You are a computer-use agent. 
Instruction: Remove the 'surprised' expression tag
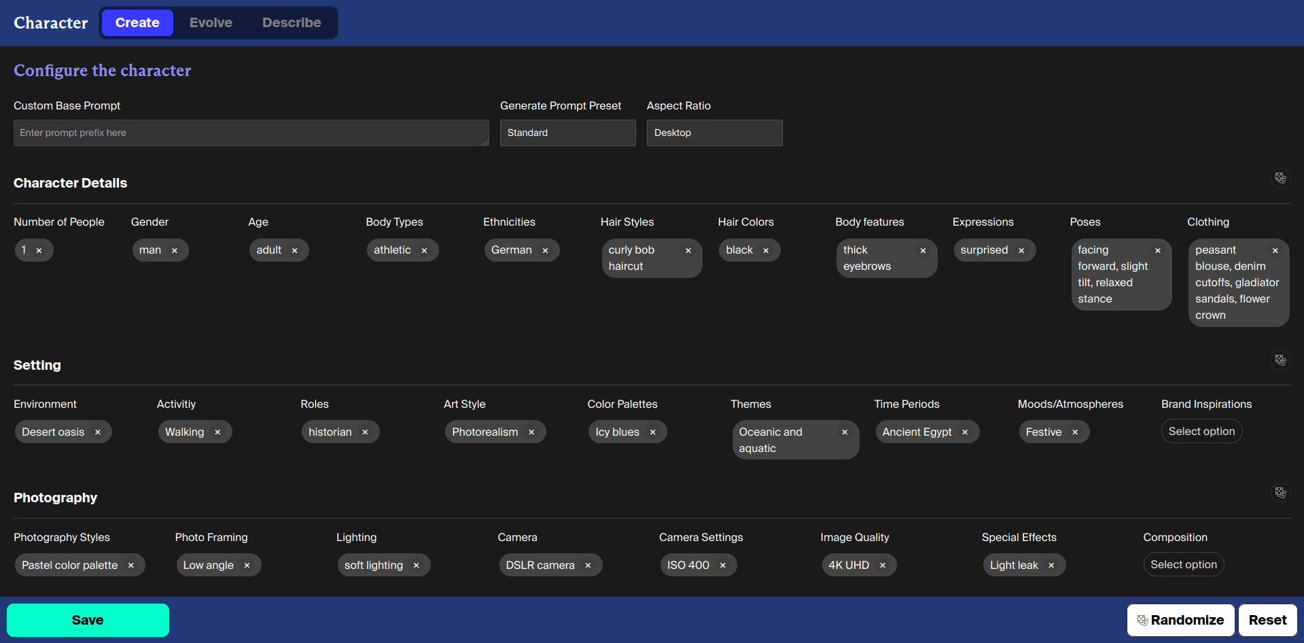pyautogui.click(x=1021, y=251)
